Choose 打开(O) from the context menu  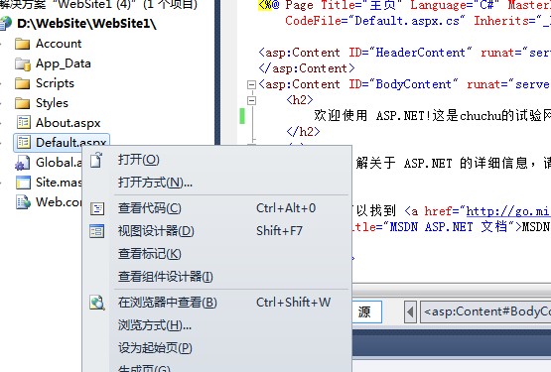click(217, 160)
